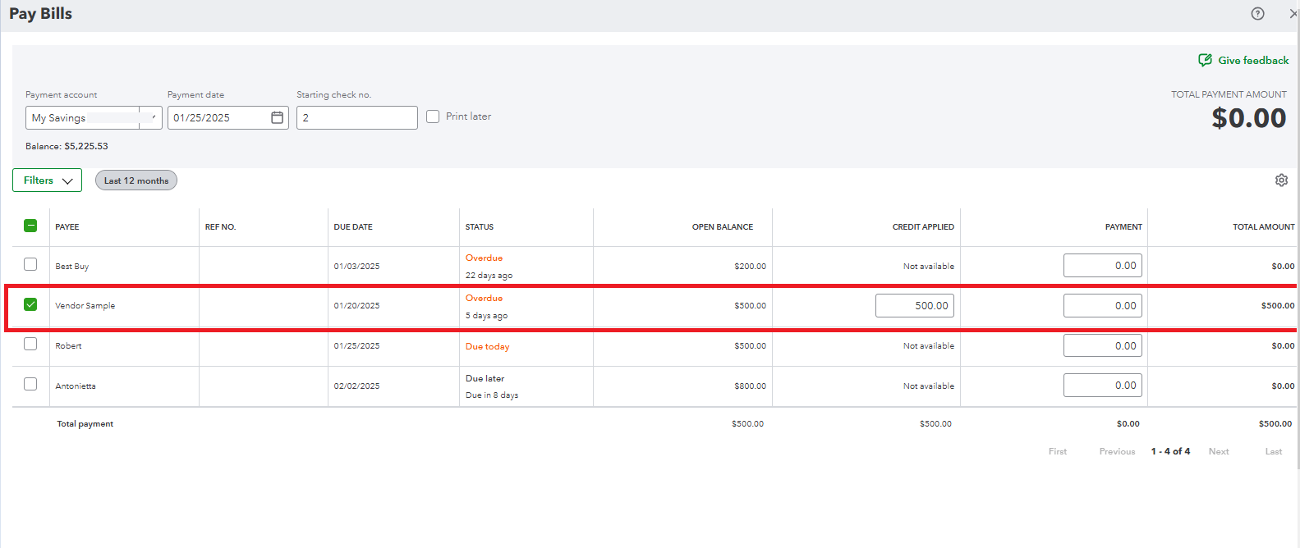This screenshot has height=548, width=1300.
Task: Open the payment date calendar icon
Action: 278,118
